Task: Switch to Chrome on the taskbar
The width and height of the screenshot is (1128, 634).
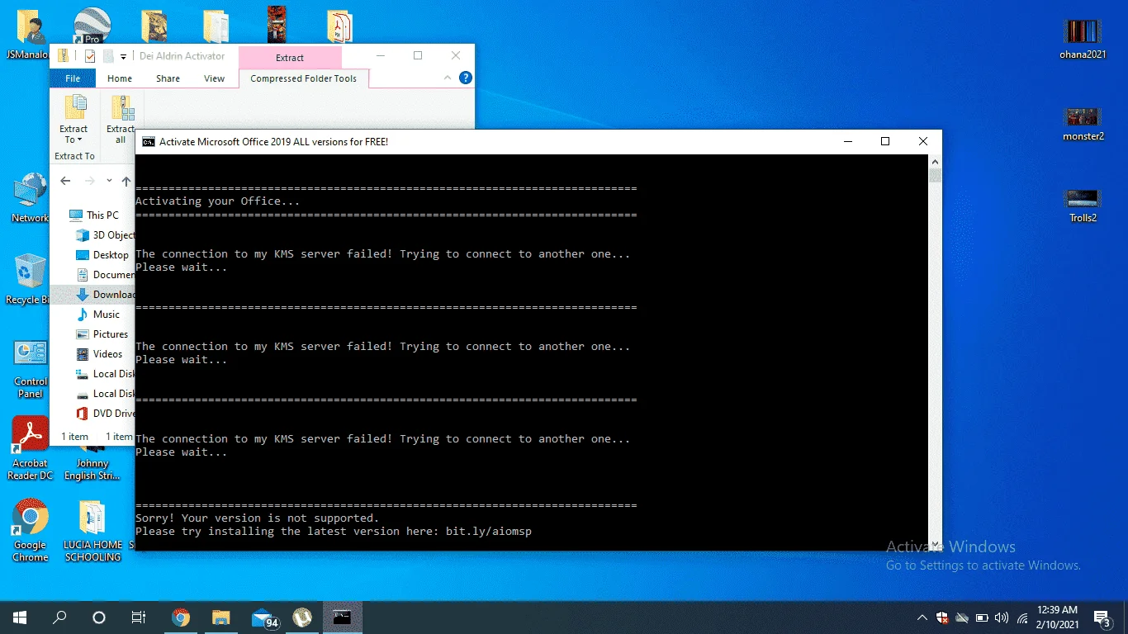Action: [180, 617]
